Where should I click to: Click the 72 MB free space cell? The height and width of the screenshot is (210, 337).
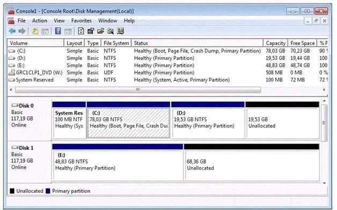(297, 80)
